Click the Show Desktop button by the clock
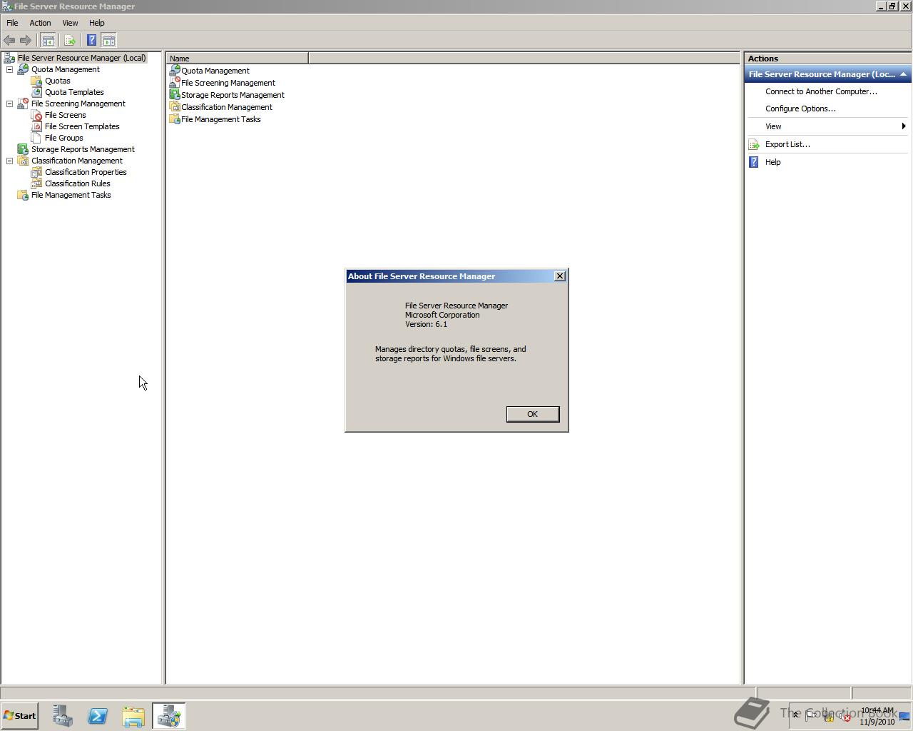 click(x=904, y=717)
